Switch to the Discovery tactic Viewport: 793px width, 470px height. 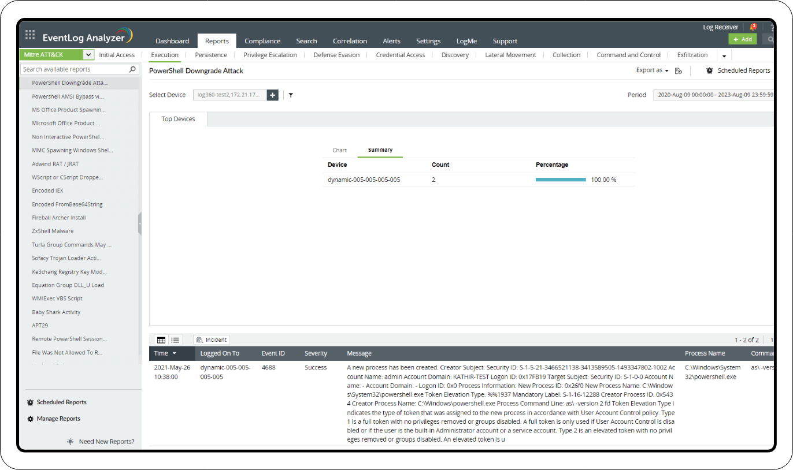coord(455,55)
